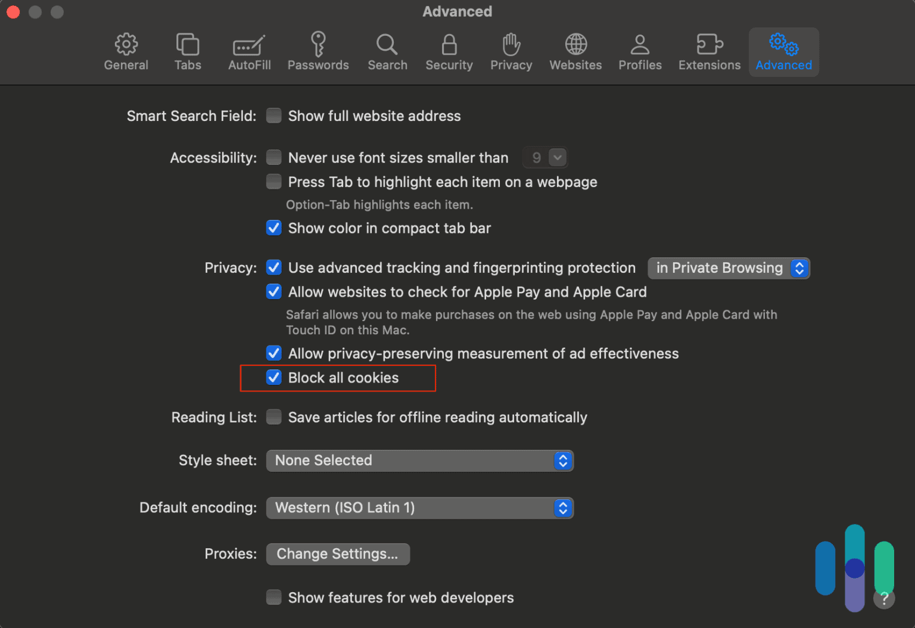Toggle Show color in compact tab bar
915x628 pixels.
274,228
